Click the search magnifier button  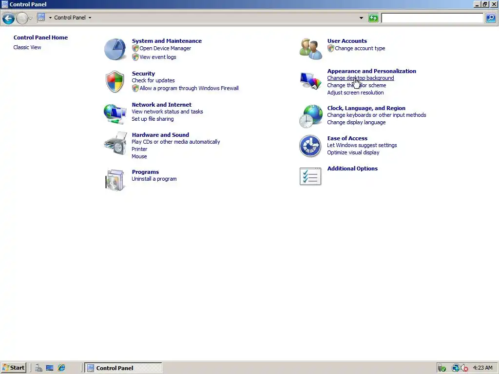pyautogui.click(x=491, y=18)
